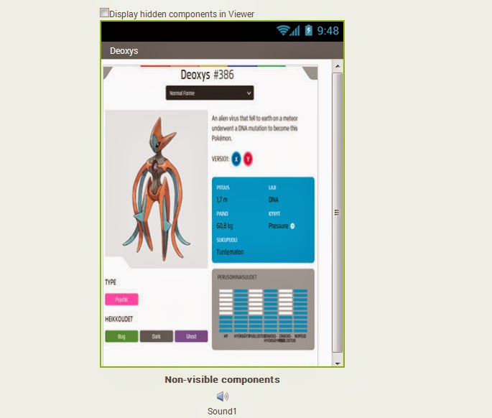Image resolution: width=492 pixels, height=418 pixels.
Task: Select the Sound1 speaker icon
Action: [223, 396]
